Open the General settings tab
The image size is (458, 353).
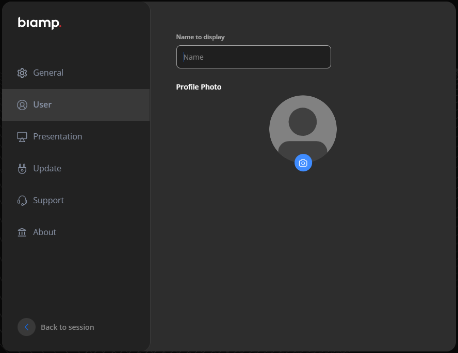point(48,73)
